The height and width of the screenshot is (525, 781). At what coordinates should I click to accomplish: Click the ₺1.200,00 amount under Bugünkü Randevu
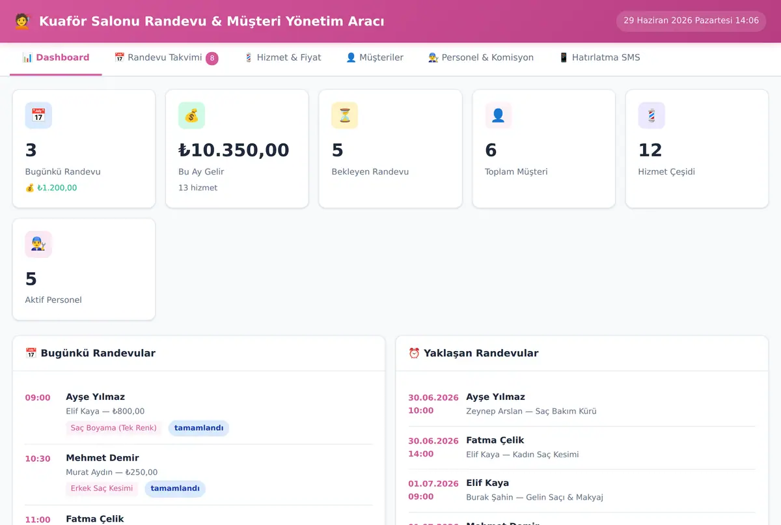coord(57,188)
